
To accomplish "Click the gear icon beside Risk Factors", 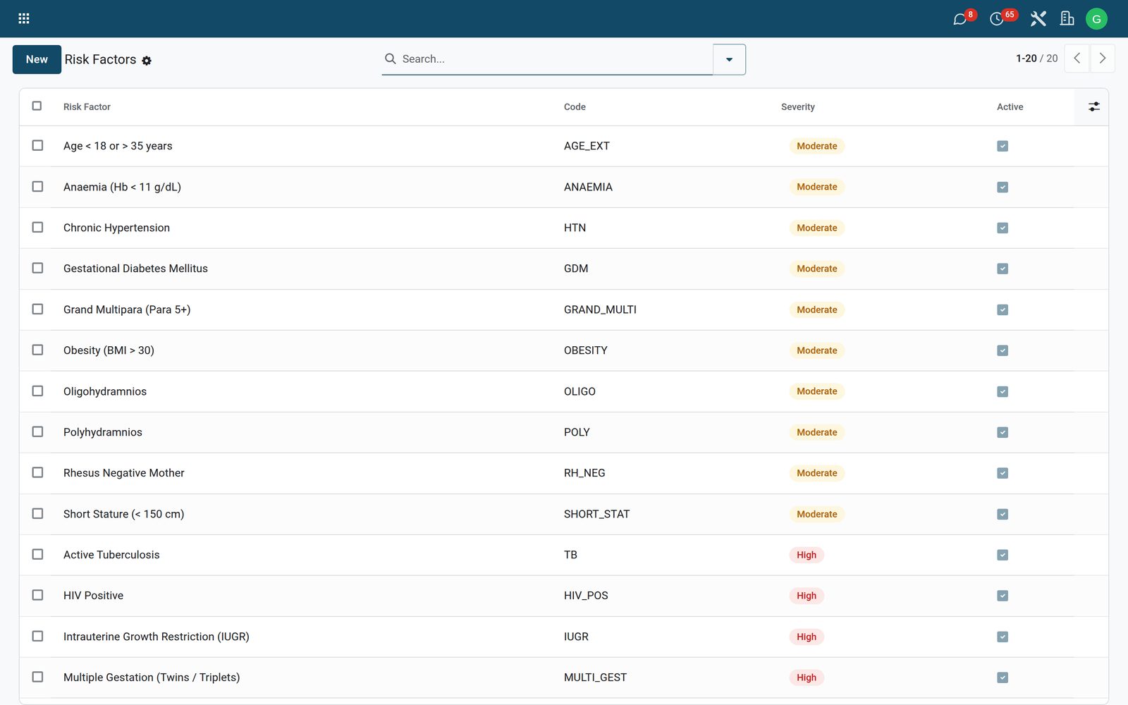I will 147,61.
